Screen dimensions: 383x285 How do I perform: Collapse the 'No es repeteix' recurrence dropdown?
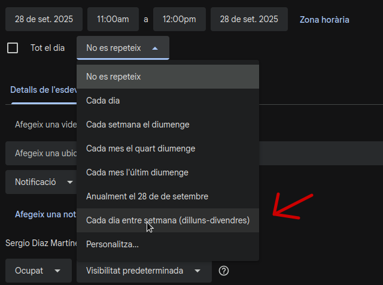point(123,48)
